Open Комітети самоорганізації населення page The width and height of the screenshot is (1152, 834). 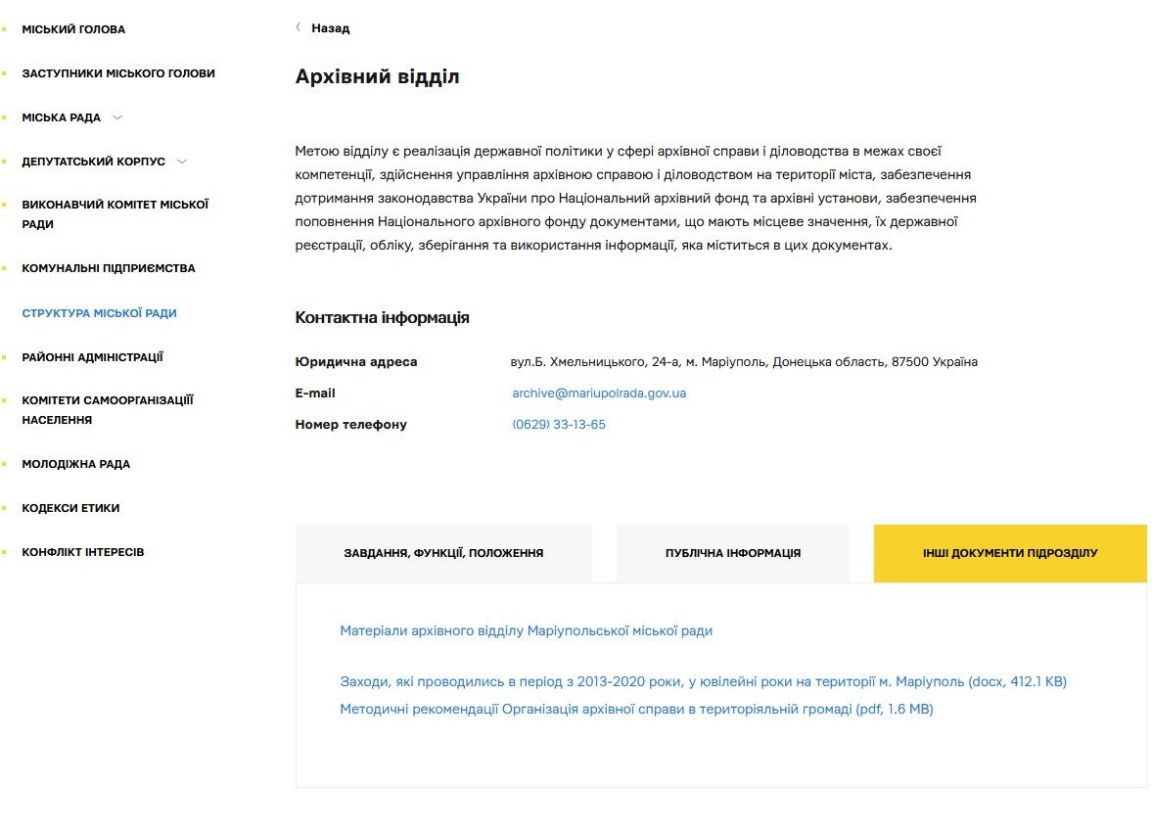[108, 410]
